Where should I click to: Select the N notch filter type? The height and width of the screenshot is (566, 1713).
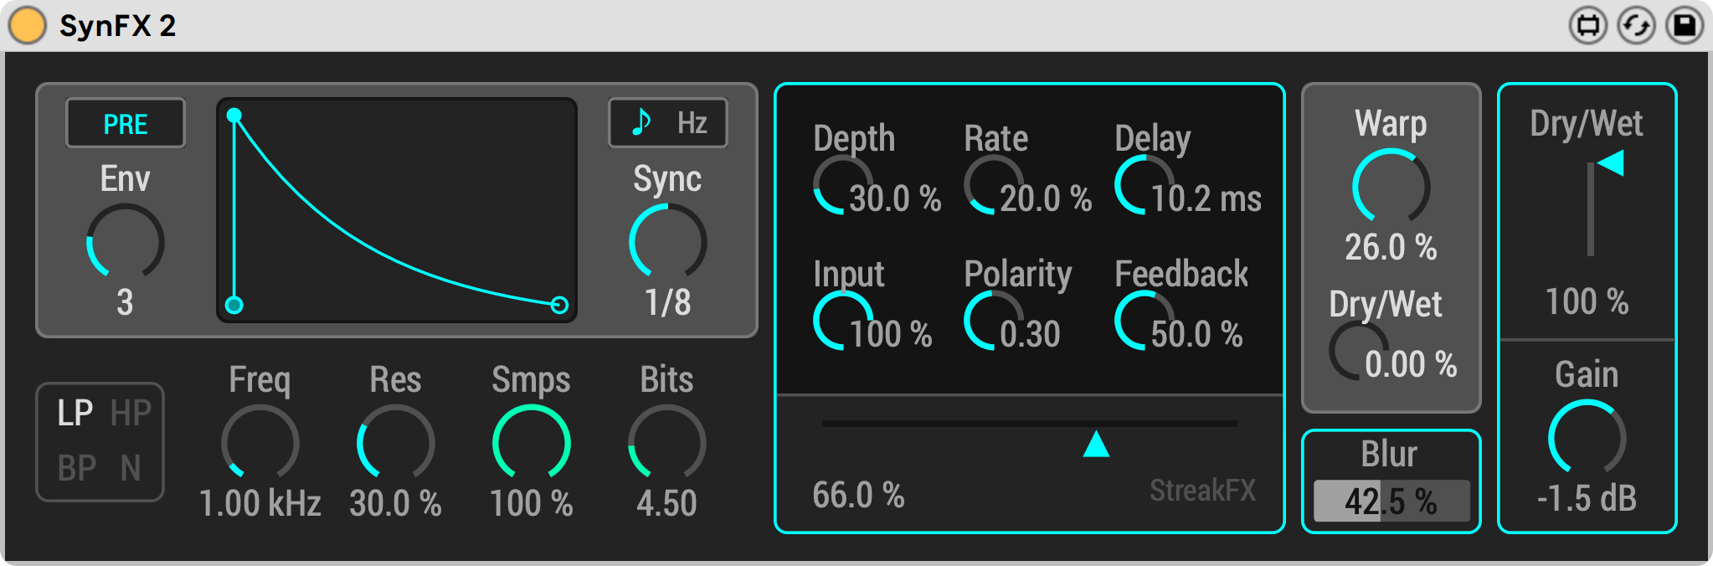131,469
